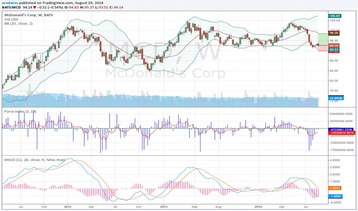
Task: Click the 84.00 price axis label
Action: (x=335, y=71)
